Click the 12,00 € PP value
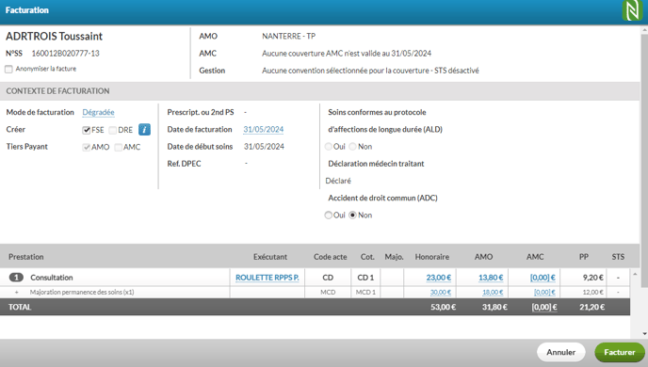Screen dimensions: 648x367 point(593,293)
